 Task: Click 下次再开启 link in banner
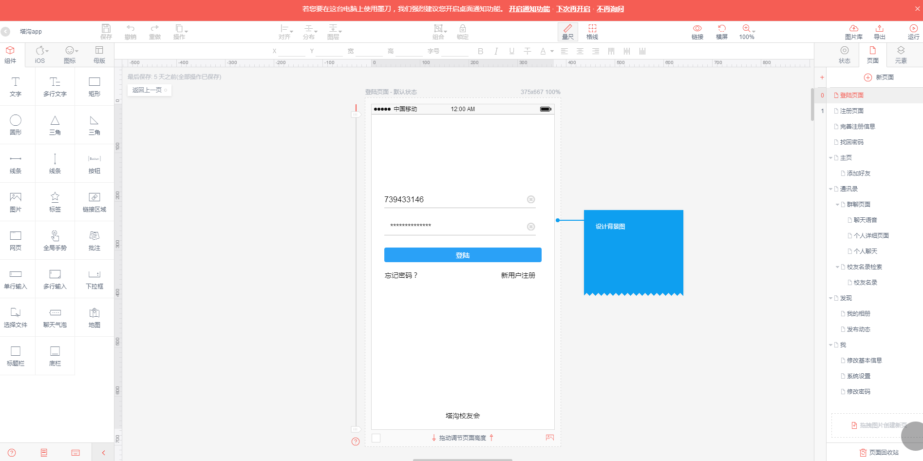click(x=573, y=9)
